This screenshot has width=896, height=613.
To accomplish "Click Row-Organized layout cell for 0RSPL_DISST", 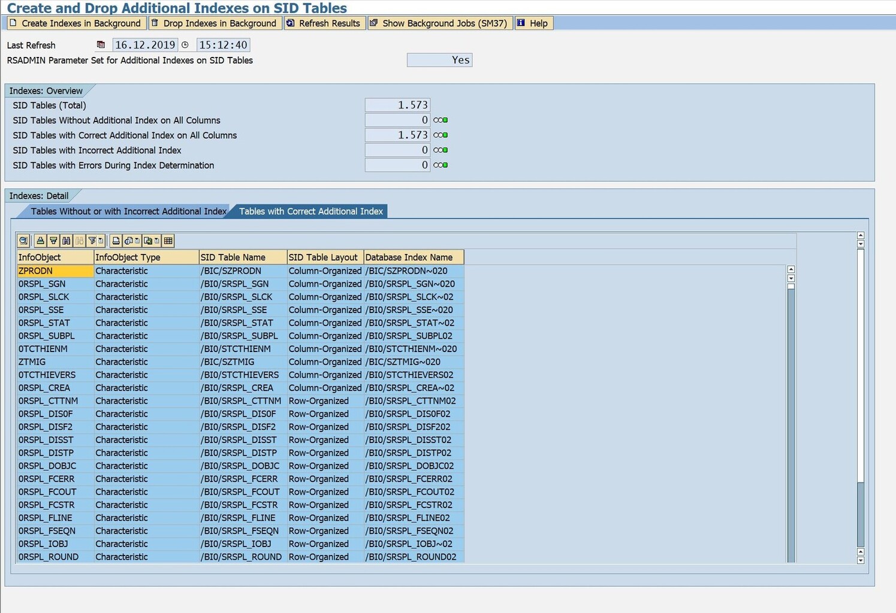I will tap(325, 440).
